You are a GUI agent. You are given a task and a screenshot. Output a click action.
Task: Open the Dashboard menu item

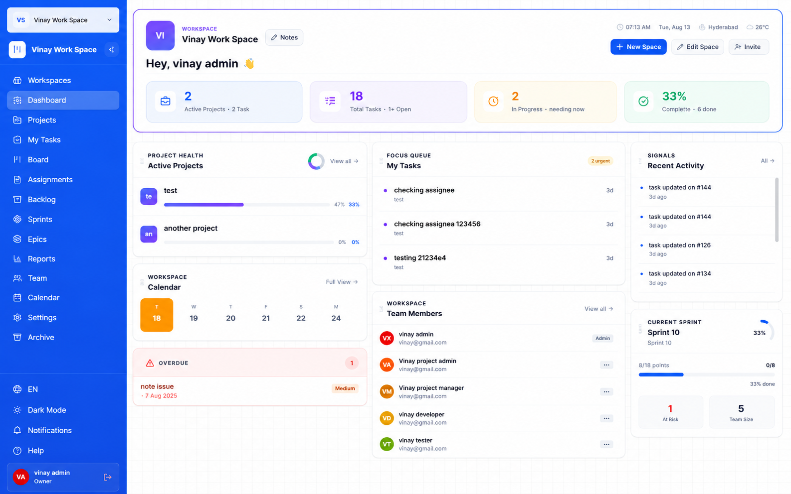pyautogui.click(x=63, y=100)
